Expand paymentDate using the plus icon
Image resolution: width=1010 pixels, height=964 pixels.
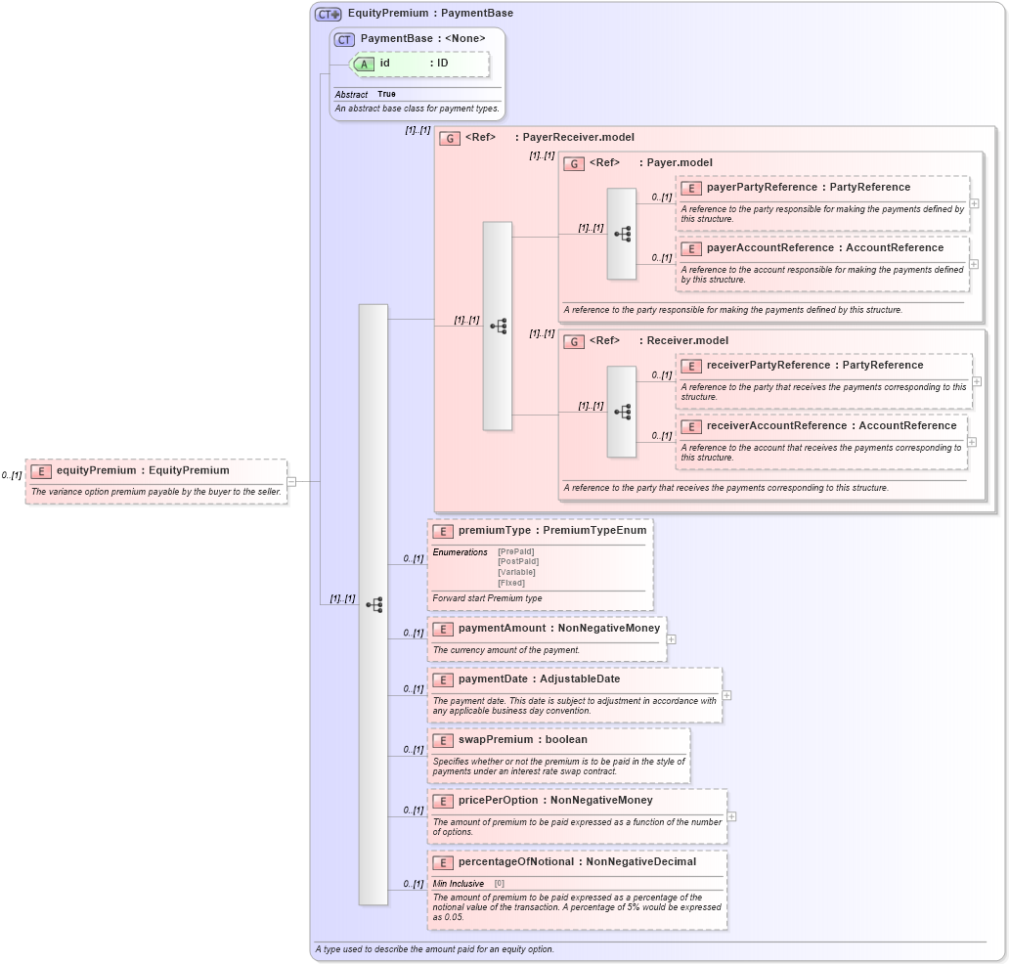tap(725, 694)
